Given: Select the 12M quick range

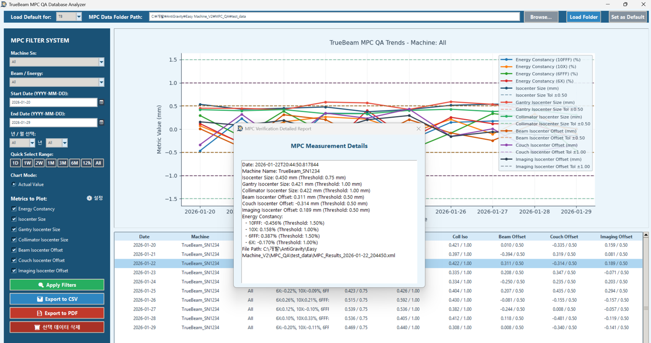Looking at the screenshot, I should coord(86,163).
